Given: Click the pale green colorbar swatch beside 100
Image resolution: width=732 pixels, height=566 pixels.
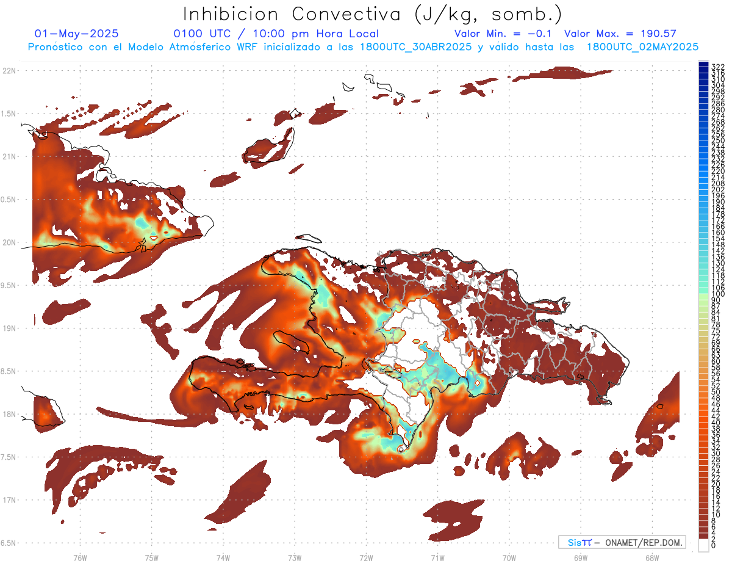Looking at the screenshot, I should click(703, 298).
